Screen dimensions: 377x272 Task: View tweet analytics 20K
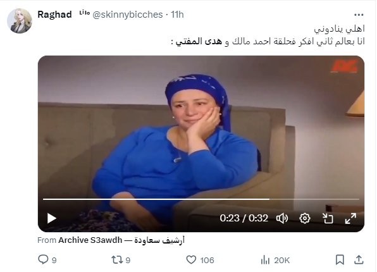pos(275,260)
